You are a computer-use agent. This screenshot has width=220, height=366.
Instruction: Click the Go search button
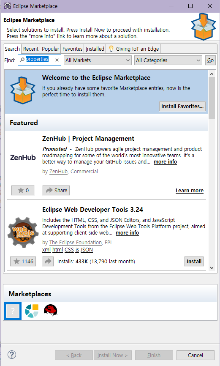click(210, 60)
